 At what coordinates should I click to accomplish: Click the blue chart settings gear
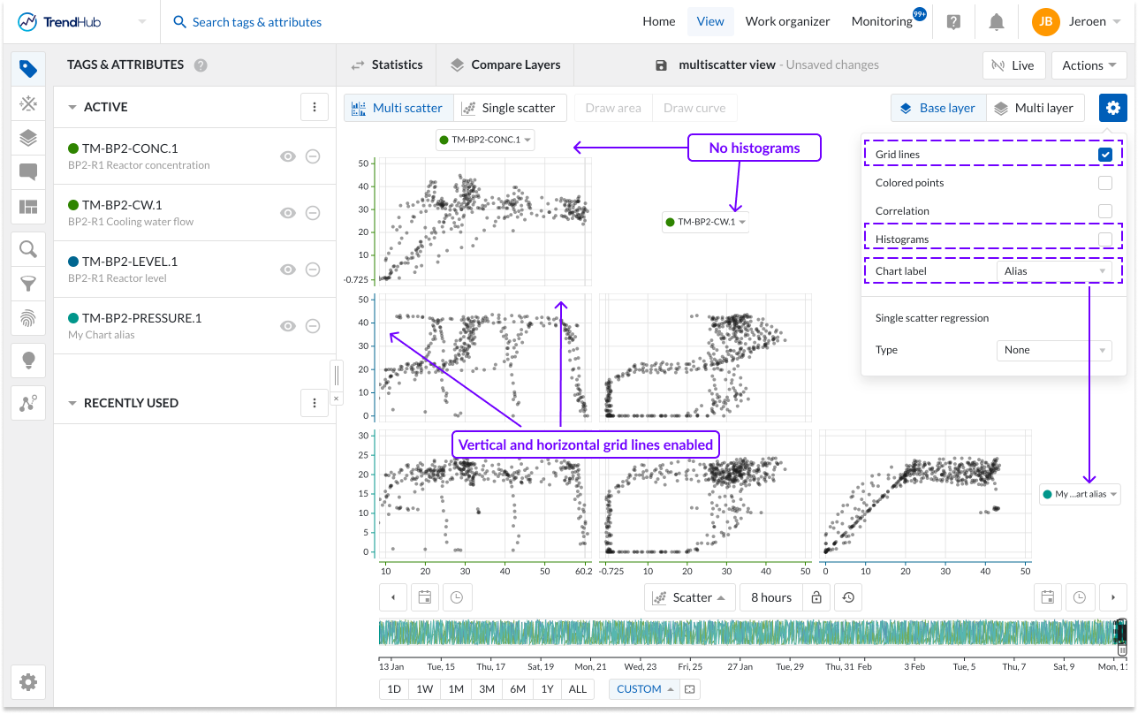[x=1112, y=108]
